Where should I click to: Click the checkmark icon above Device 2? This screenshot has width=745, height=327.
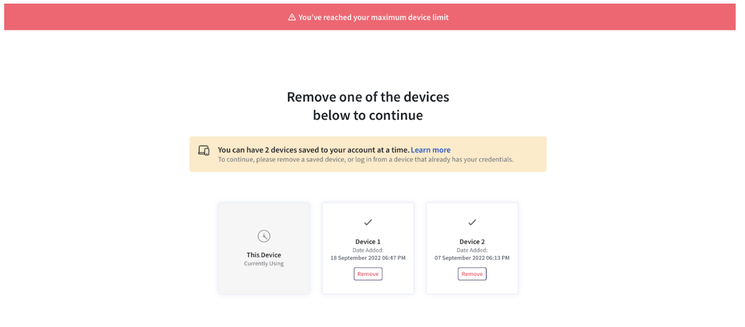coord(472,222)
